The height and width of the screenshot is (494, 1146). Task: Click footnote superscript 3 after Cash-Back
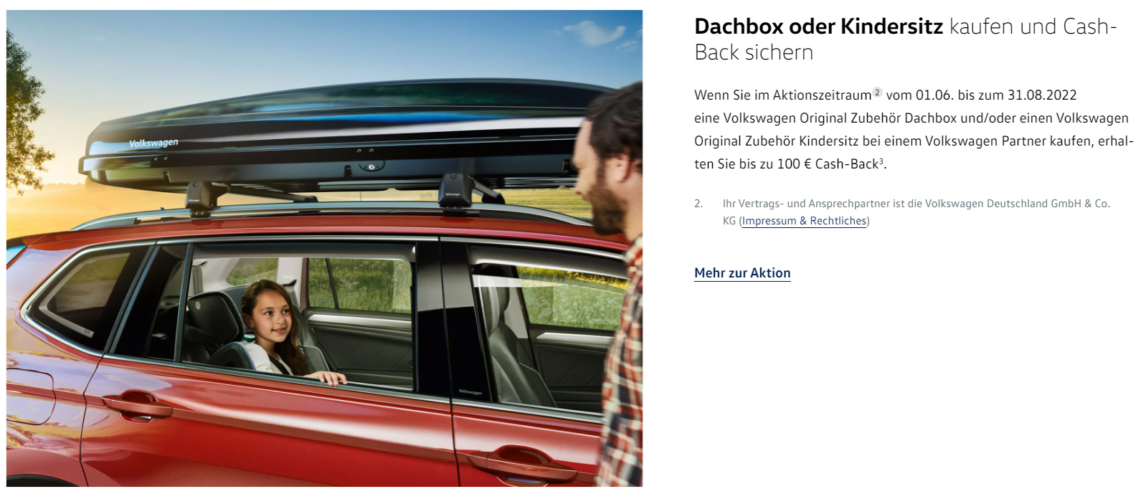pyautogui.click(x=881, y=161)
